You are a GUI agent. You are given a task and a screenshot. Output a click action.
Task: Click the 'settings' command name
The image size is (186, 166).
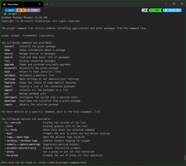(x=10, y=79)
